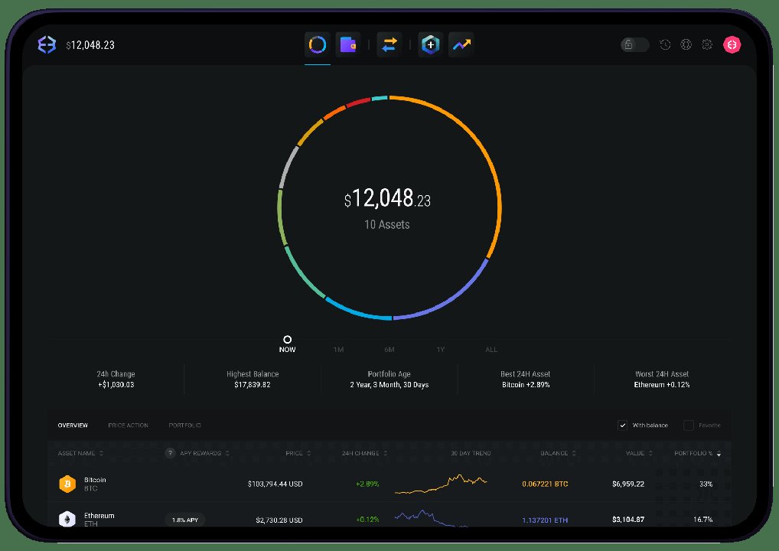The height and width of the screenshot is (551, 779).
Task: Open the Exchange swap arrows icon
Action: coord(389,45)
